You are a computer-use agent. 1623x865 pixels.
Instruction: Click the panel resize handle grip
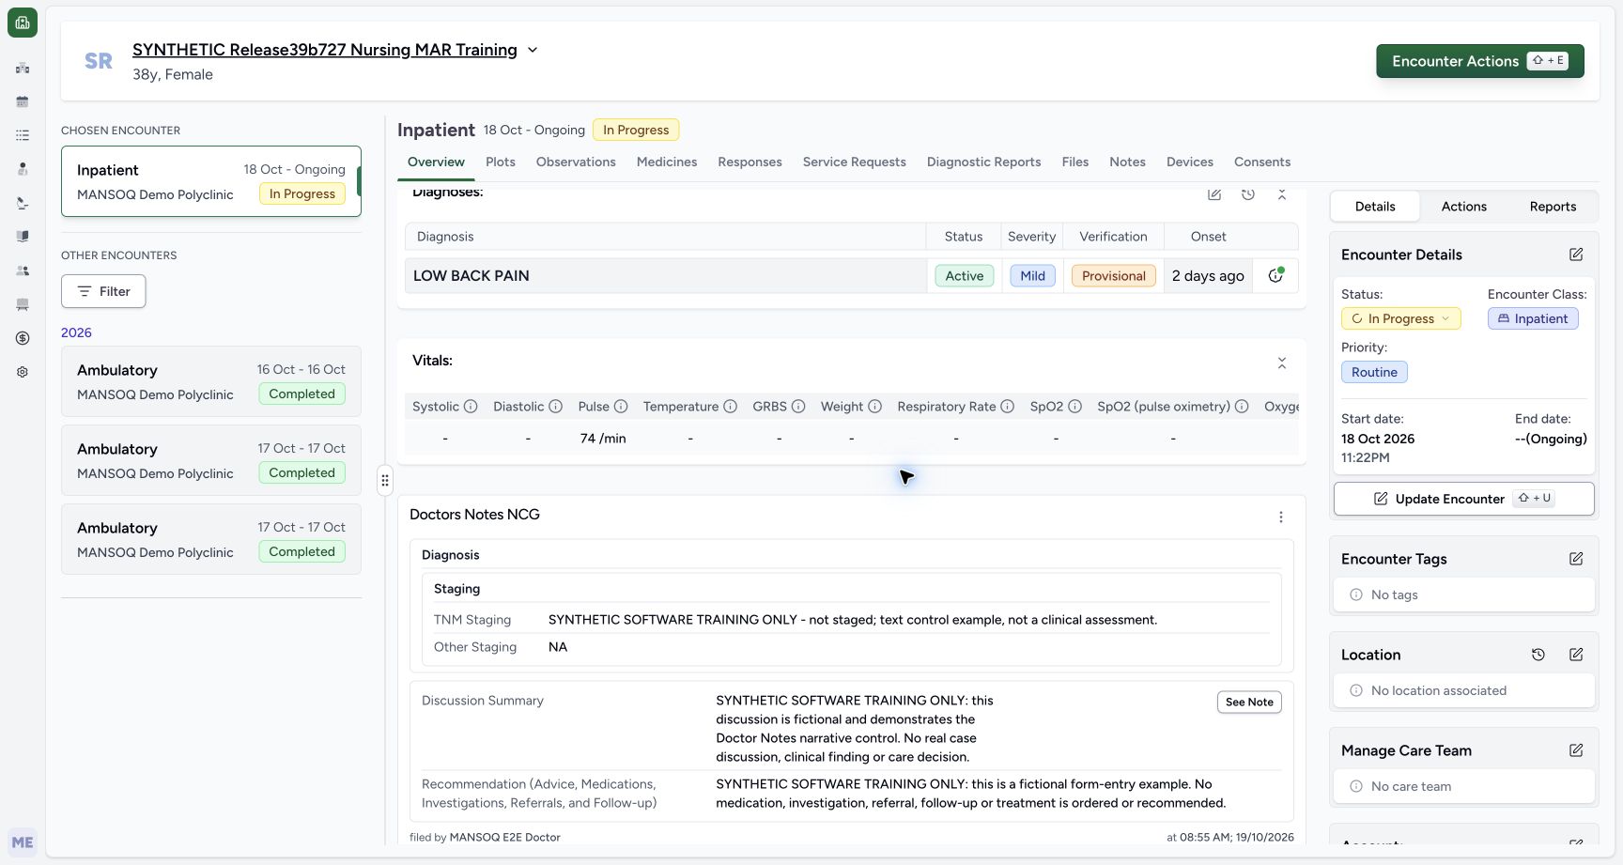point(385,480)
